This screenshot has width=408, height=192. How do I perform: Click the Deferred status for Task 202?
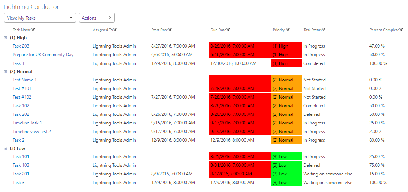point(312,114)
